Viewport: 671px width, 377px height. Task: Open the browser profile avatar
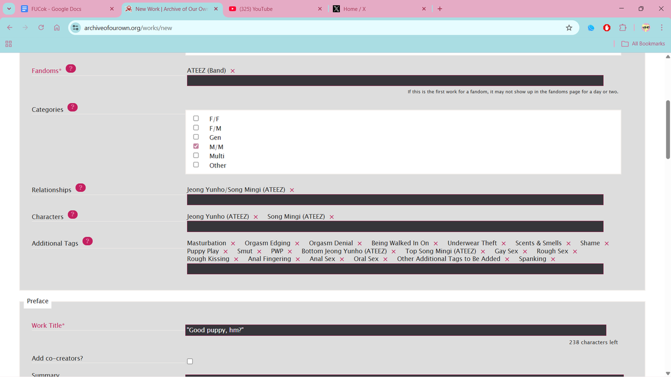(645, 28)
